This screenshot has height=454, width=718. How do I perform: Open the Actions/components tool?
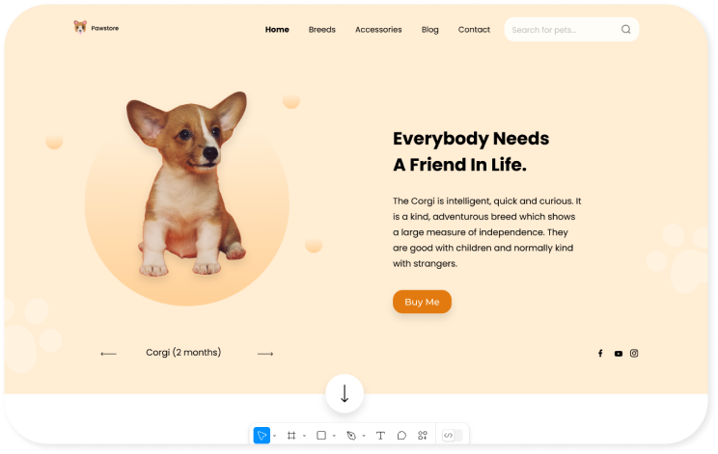point(423,436)
